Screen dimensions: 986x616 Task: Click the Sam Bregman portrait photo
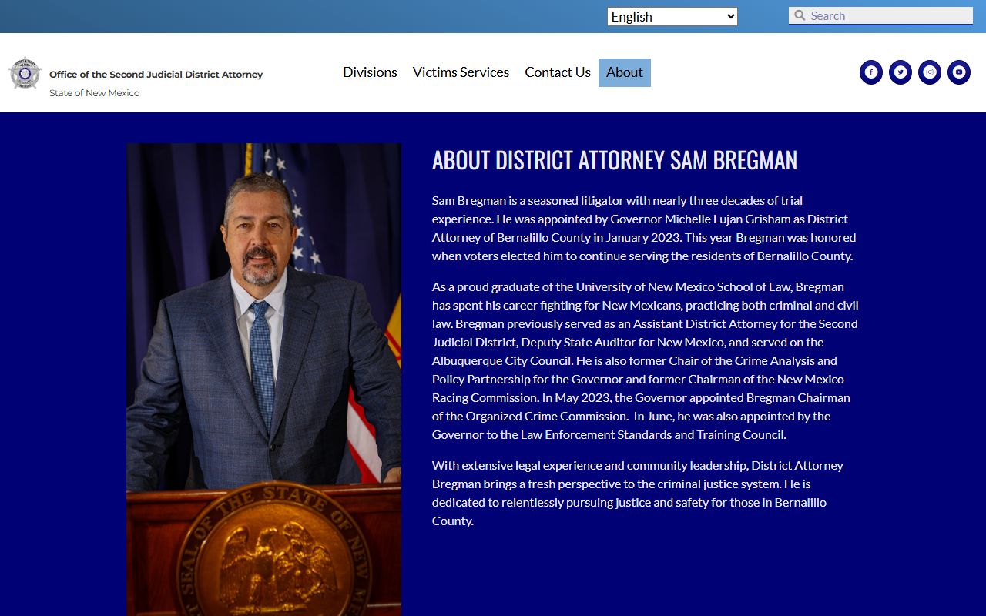click(x=263, y=380)
